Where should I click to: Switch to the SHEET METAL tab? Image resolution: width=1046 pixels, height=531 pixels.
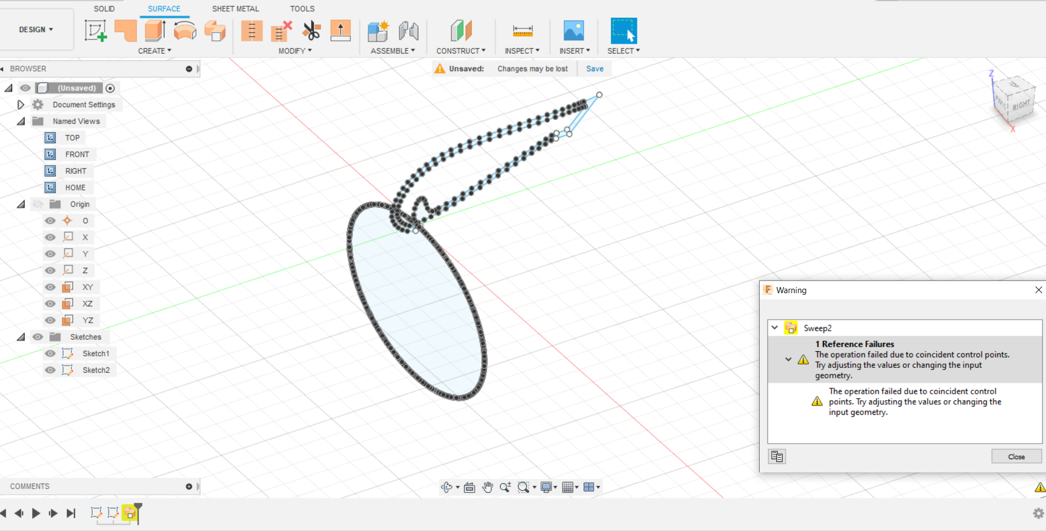(x=235, y=9)
